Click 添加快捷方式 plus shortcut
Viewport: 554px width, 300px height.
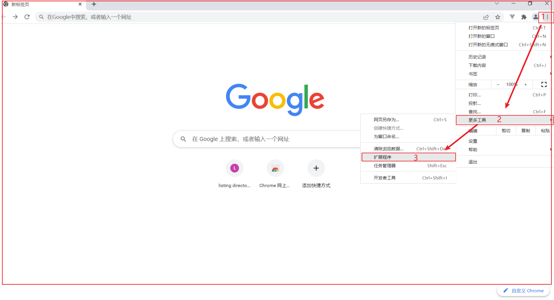316,174
